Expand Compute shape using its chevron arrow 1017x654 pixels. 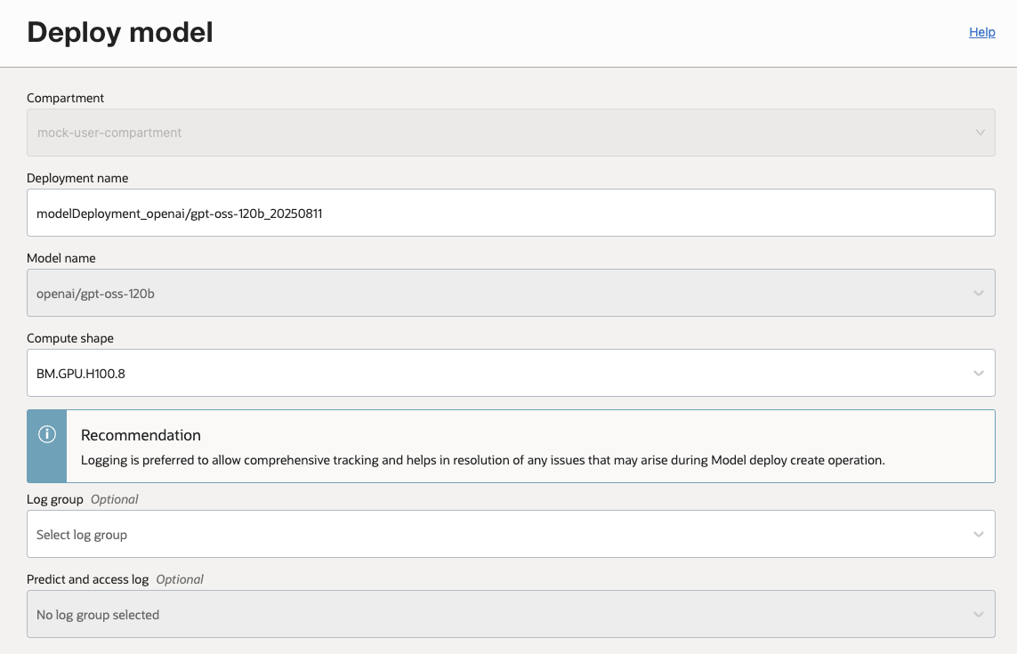[x=979, y=373]
